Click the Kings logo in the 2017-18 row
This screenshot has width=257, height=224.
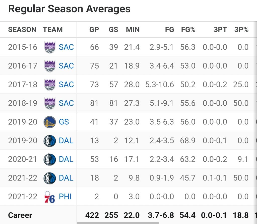49,84
